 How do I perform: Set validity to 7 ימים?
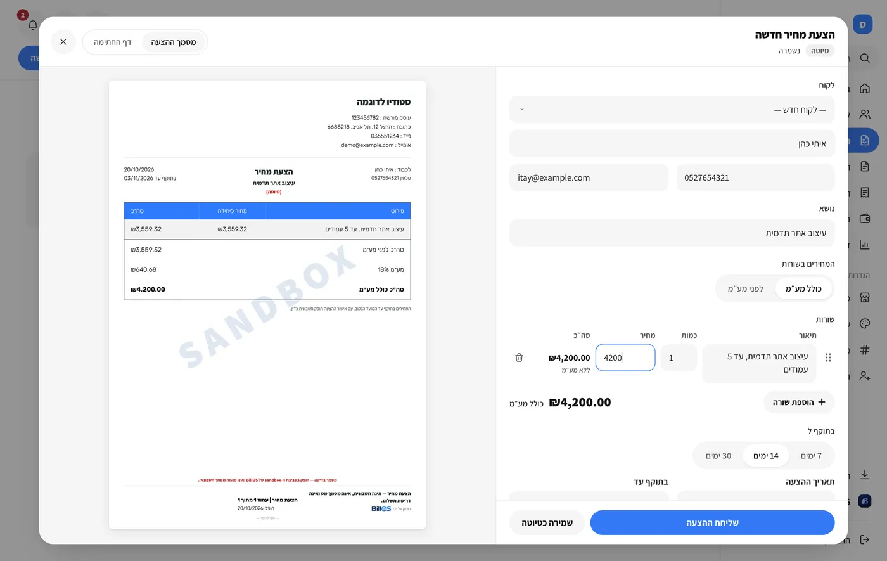coord(811,456)
